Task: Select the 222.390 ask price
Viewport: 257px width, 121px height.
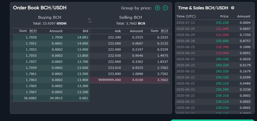Action: click(114, 37)
